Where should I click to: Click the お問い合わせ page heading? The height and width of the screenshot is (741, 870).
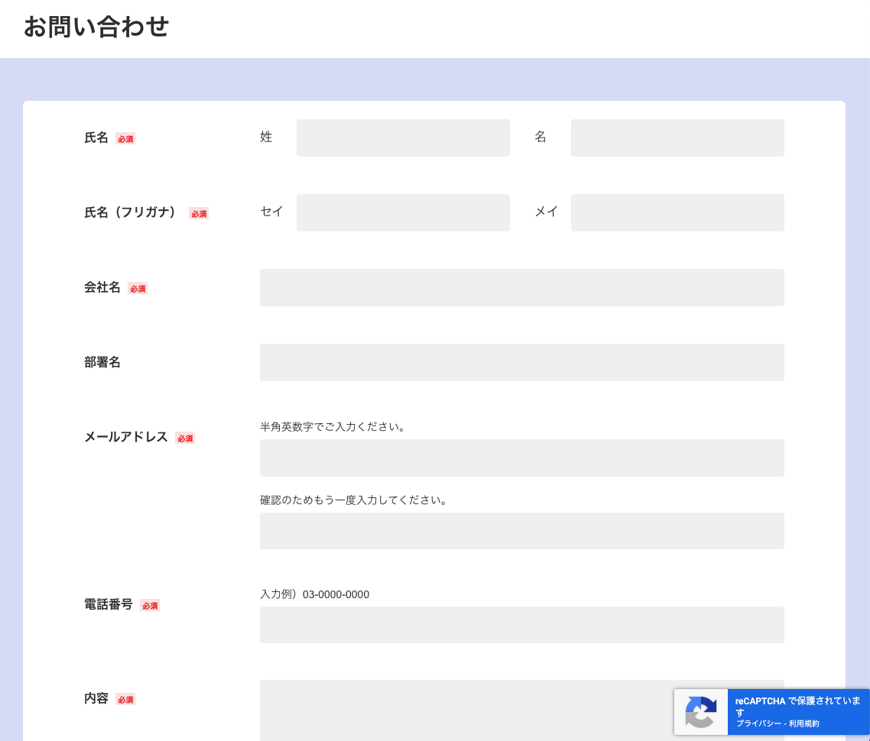pyautogui.click(x=96, y=28)
